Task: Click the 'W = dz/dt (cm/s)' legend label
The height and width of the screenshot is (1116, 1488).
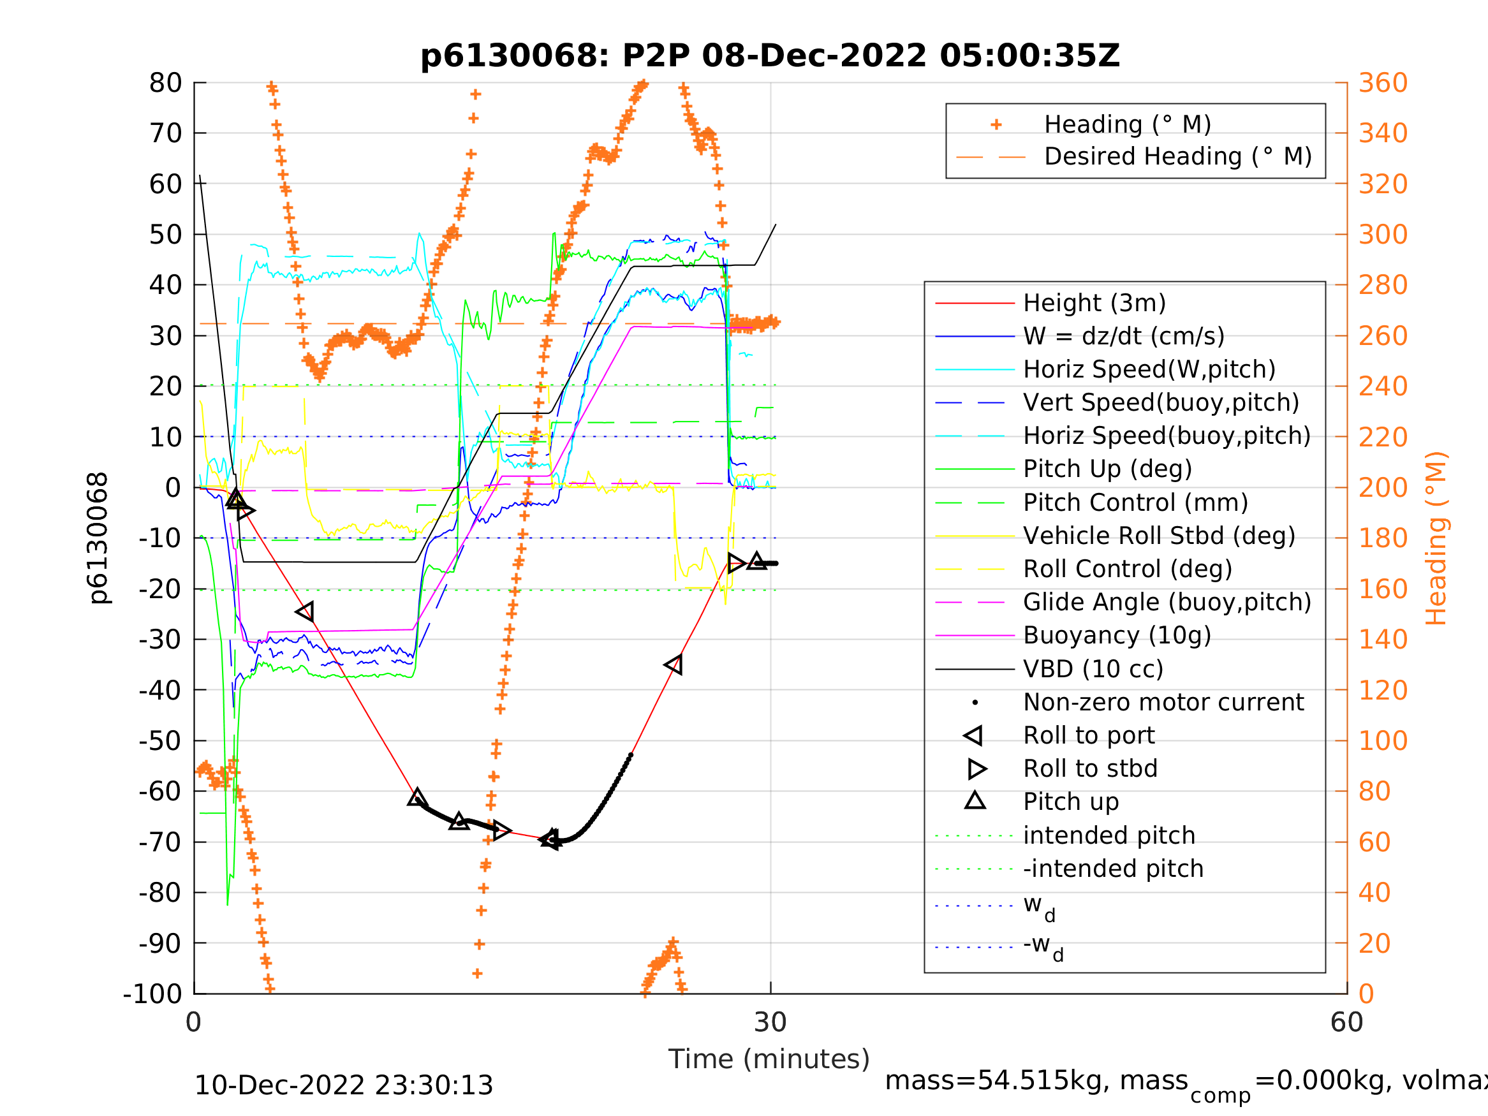Action: point(1123,336)
